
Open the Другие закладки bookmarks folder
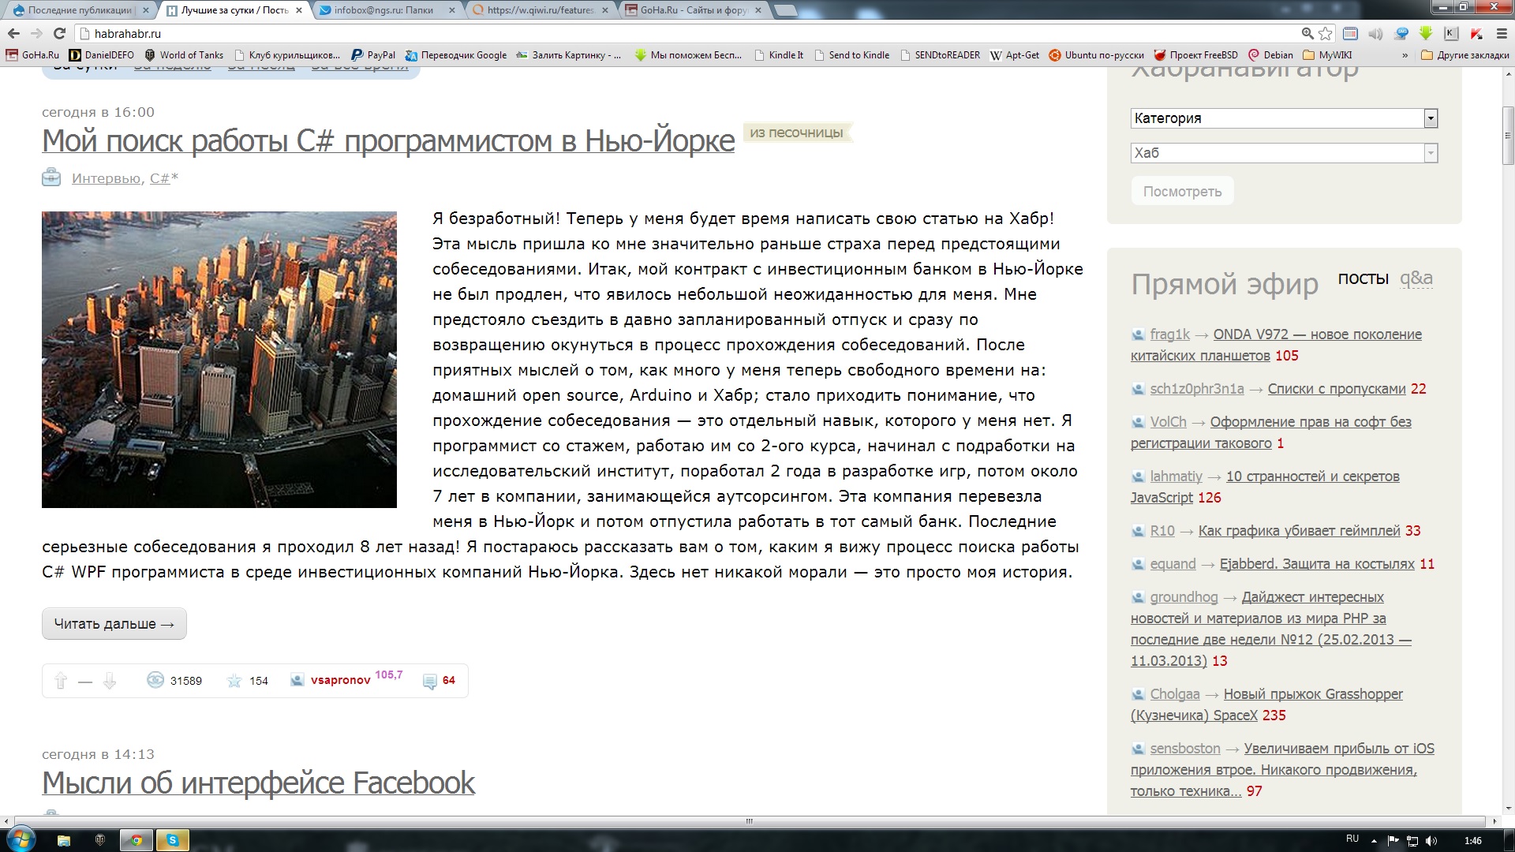[x=1464, y=55]
